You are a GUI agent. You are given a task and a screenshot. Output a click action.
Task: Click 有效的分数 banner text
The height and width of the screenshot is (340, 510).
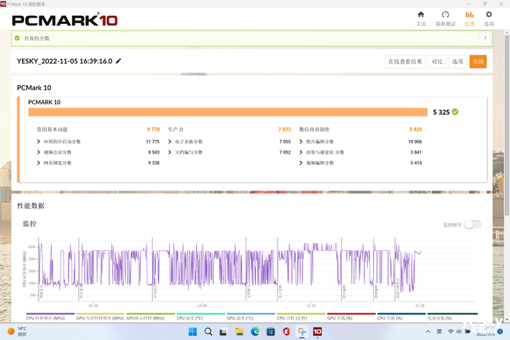[36, 39]
